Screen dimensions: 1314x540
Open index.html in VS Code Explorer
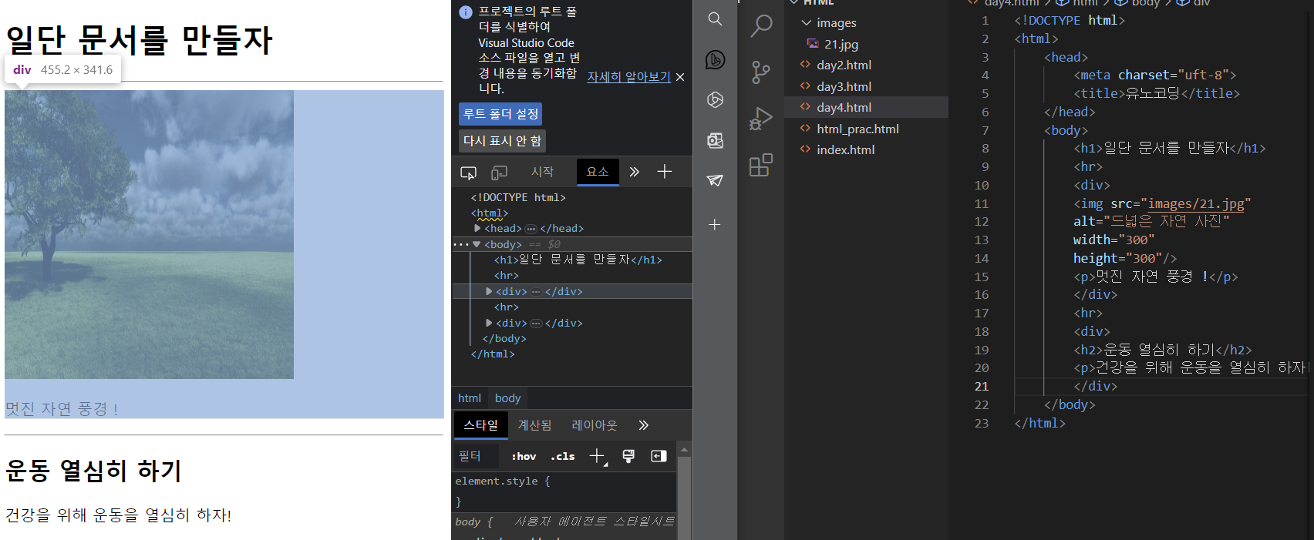pos(845,150)
